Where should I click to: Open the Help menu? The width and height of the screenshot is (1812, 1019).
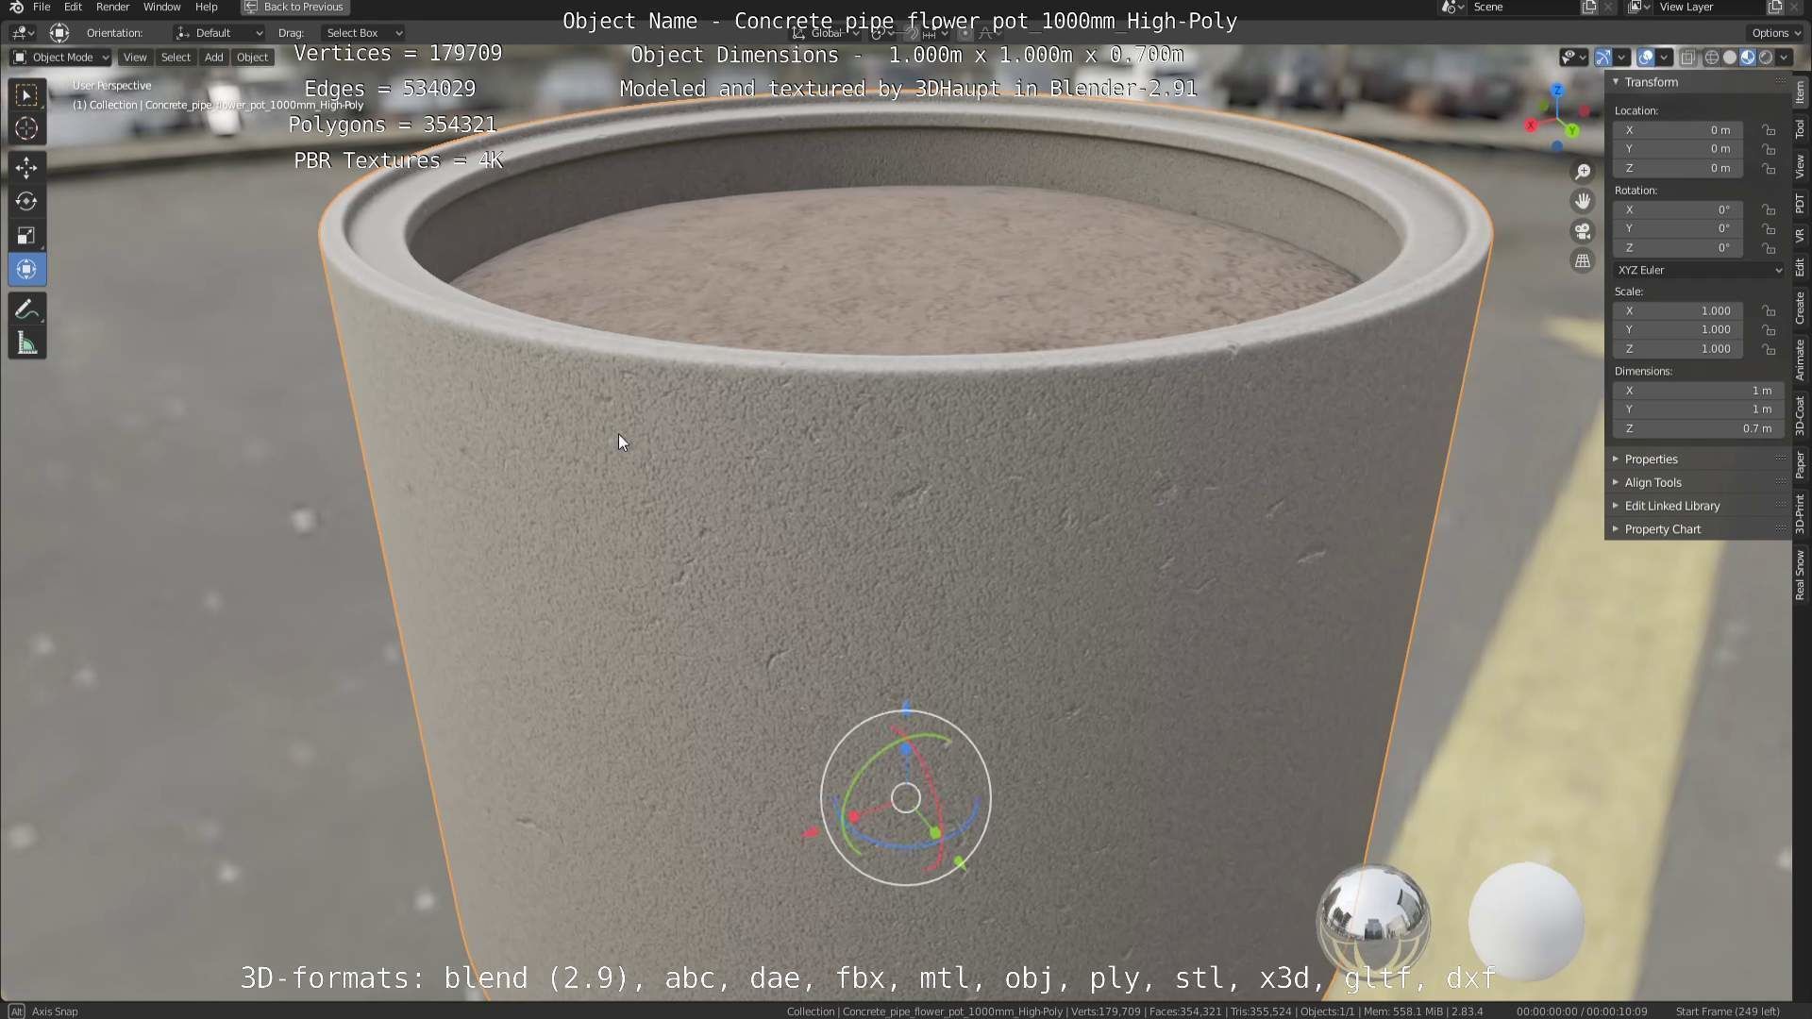pyautogui.click(x=206, y=7)
